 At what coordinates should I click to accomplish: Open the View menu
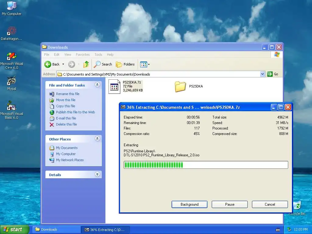(x=68, y=55)
